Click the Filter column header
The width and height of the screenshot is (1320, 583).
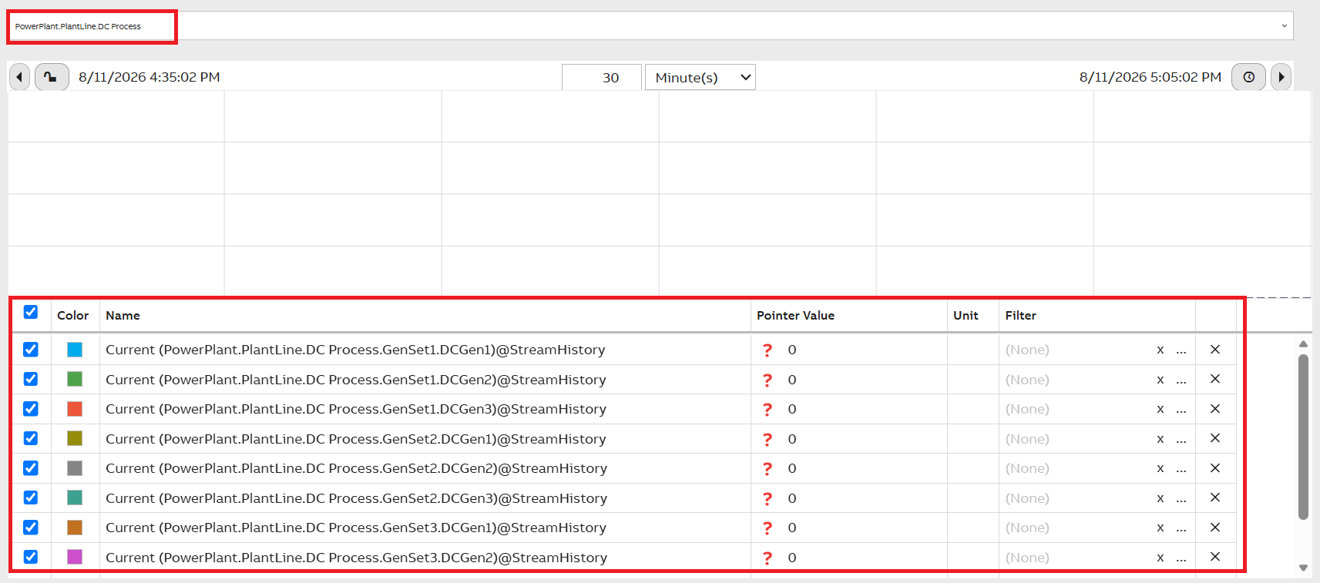[x=1020, y=316]
